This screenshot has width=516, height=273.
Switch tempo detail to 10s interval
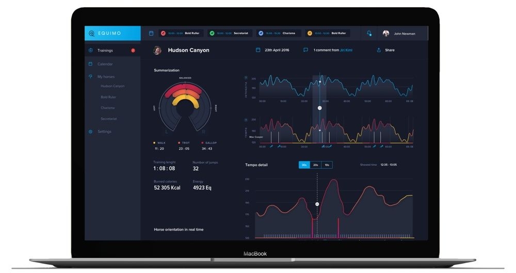[327, 165]
